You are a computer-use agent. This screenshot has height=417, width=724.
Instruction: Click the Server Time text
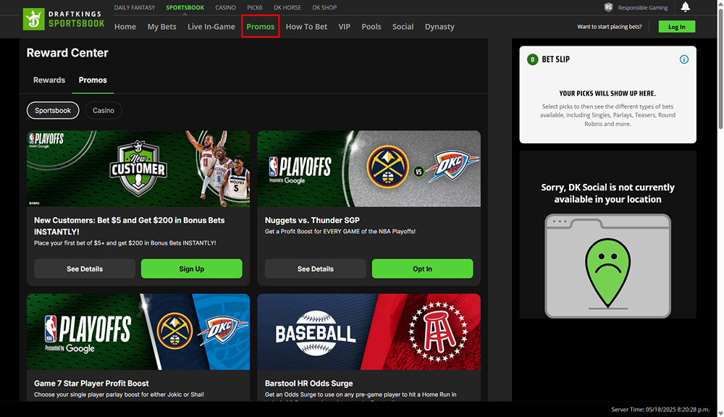point(660,410)
